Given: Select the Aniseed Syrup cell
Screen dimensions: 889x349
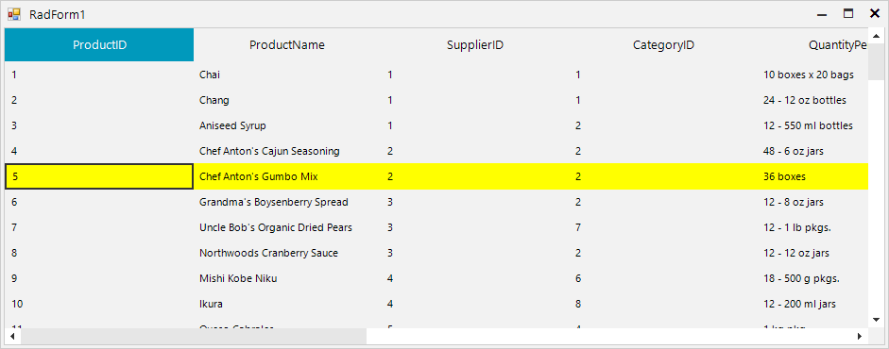Looking at the screenshot, I should (x=287, y=125).
